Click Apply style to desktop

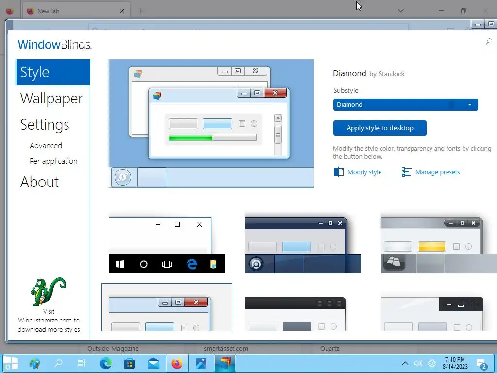[x=380, y=128]
